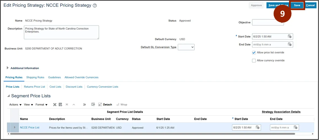The width and height of the screenshot is (319, 140).
Task: Click the '6/1/25 1:25 AM' cell
Action: (x=165, y=128)
